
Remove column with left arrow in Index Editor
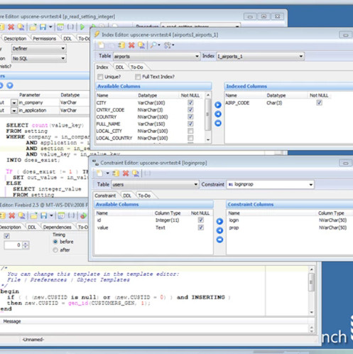[x=218, y=114]
